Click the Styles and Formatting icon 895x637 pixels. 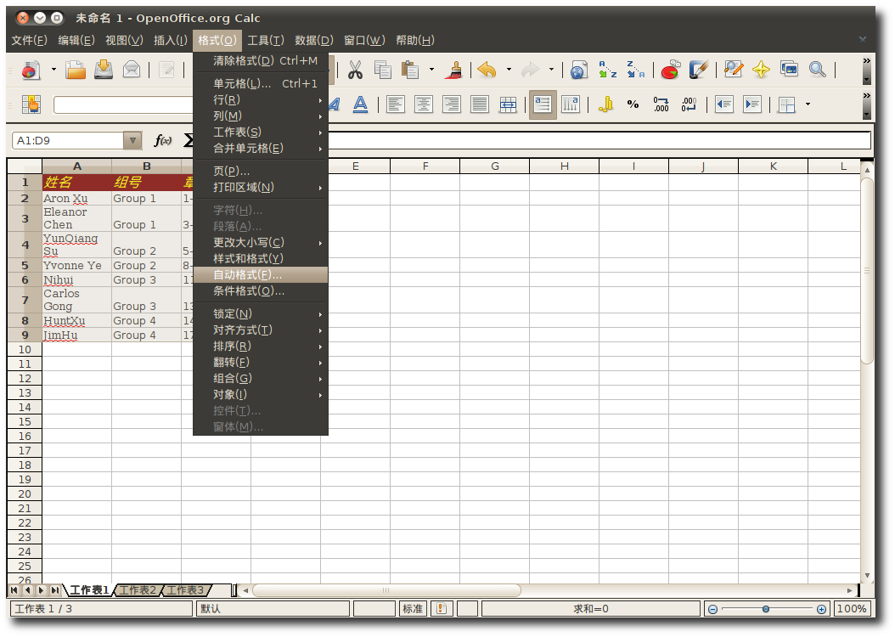[31, 104]
